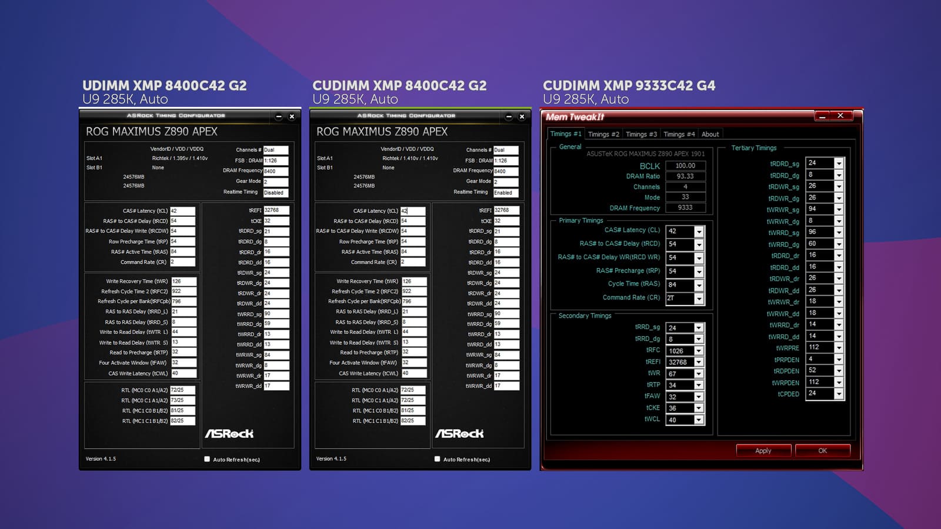The height and width of the screenshot is (529, 941).
Task: Open Cycle Time (tRAS) dropdown
Action: click(x=699, y=285)
